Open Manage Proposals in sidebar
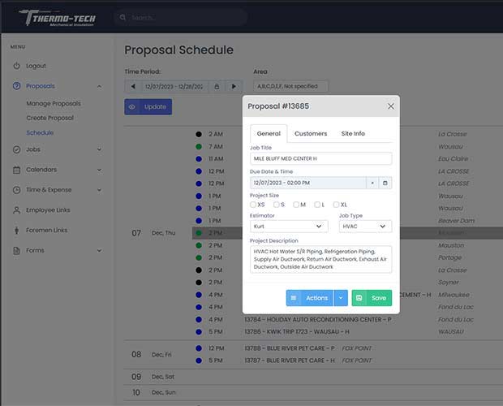Viewport: 503px width, 406px height. [x=54, y=104]
